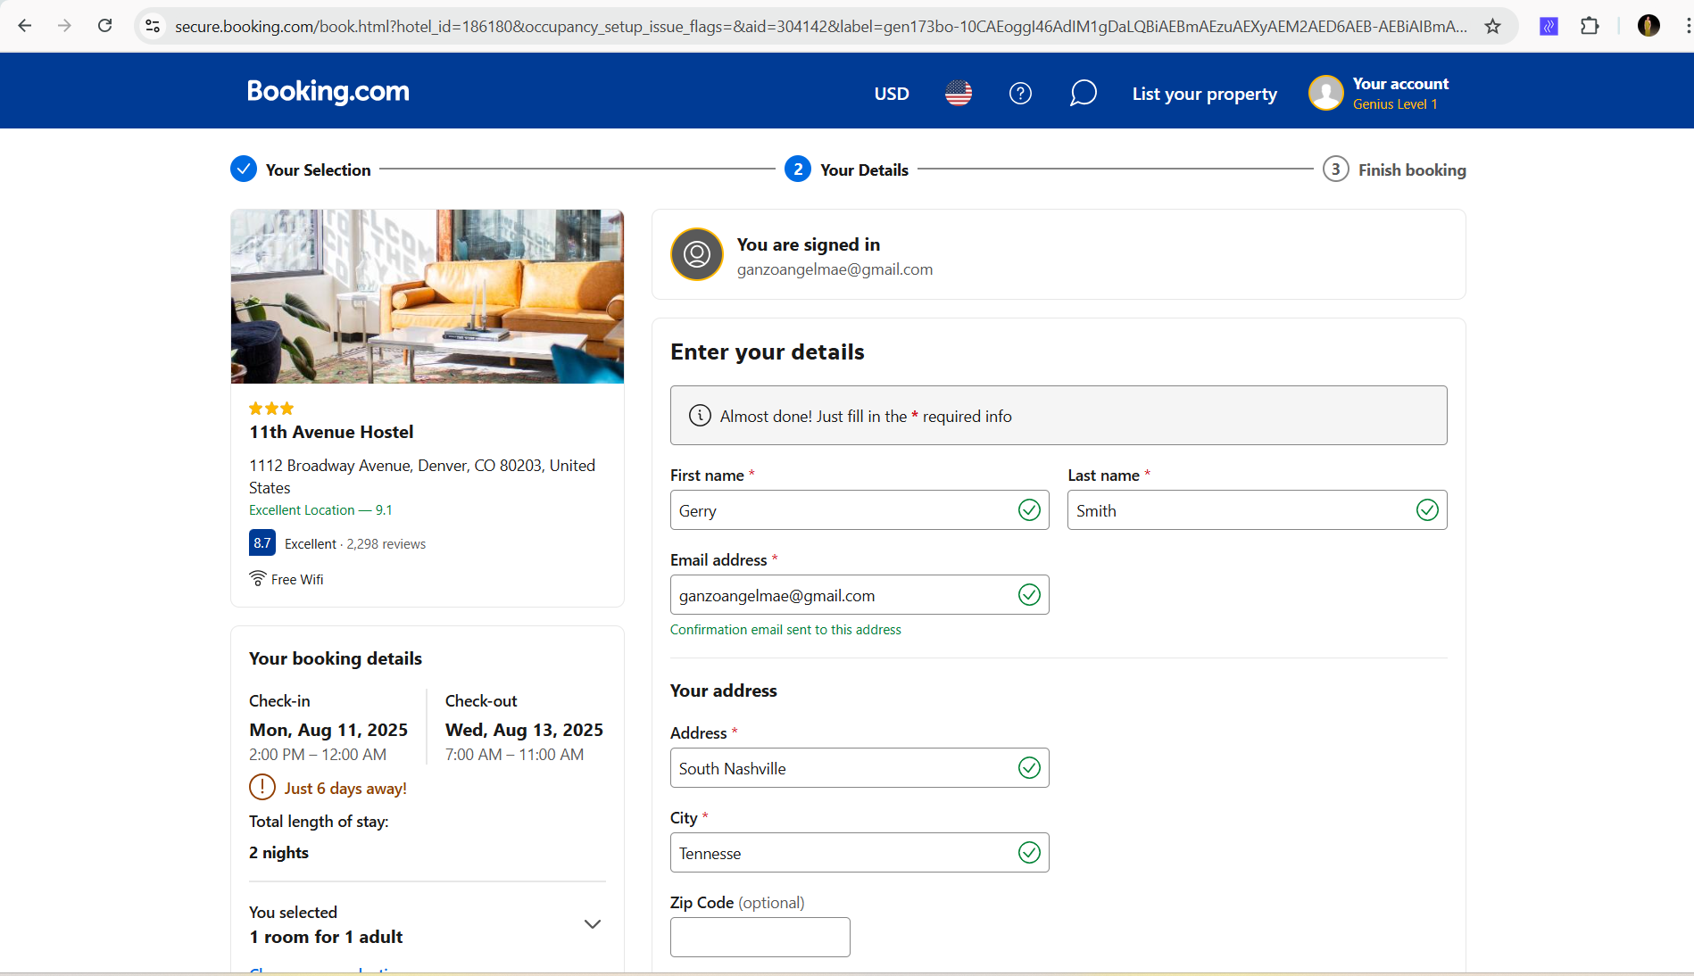1694x976 pixels.
Task: Reload the page with refresh icon
Action: [104, 26]
